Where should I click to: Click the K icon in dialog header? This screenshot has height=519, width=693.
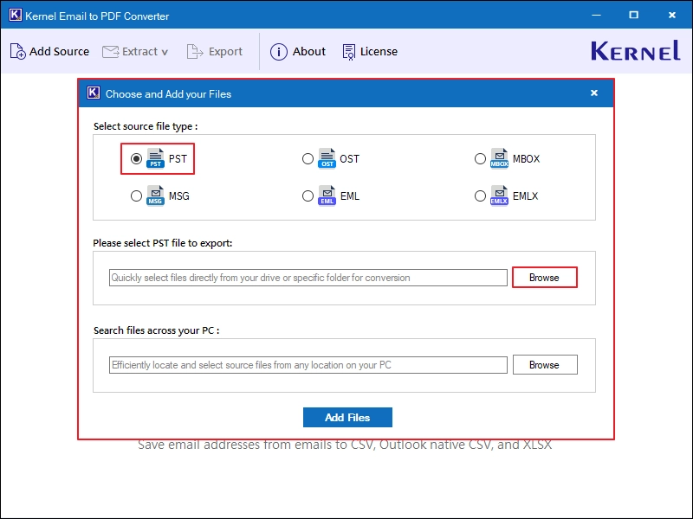(x=94, y=93)
